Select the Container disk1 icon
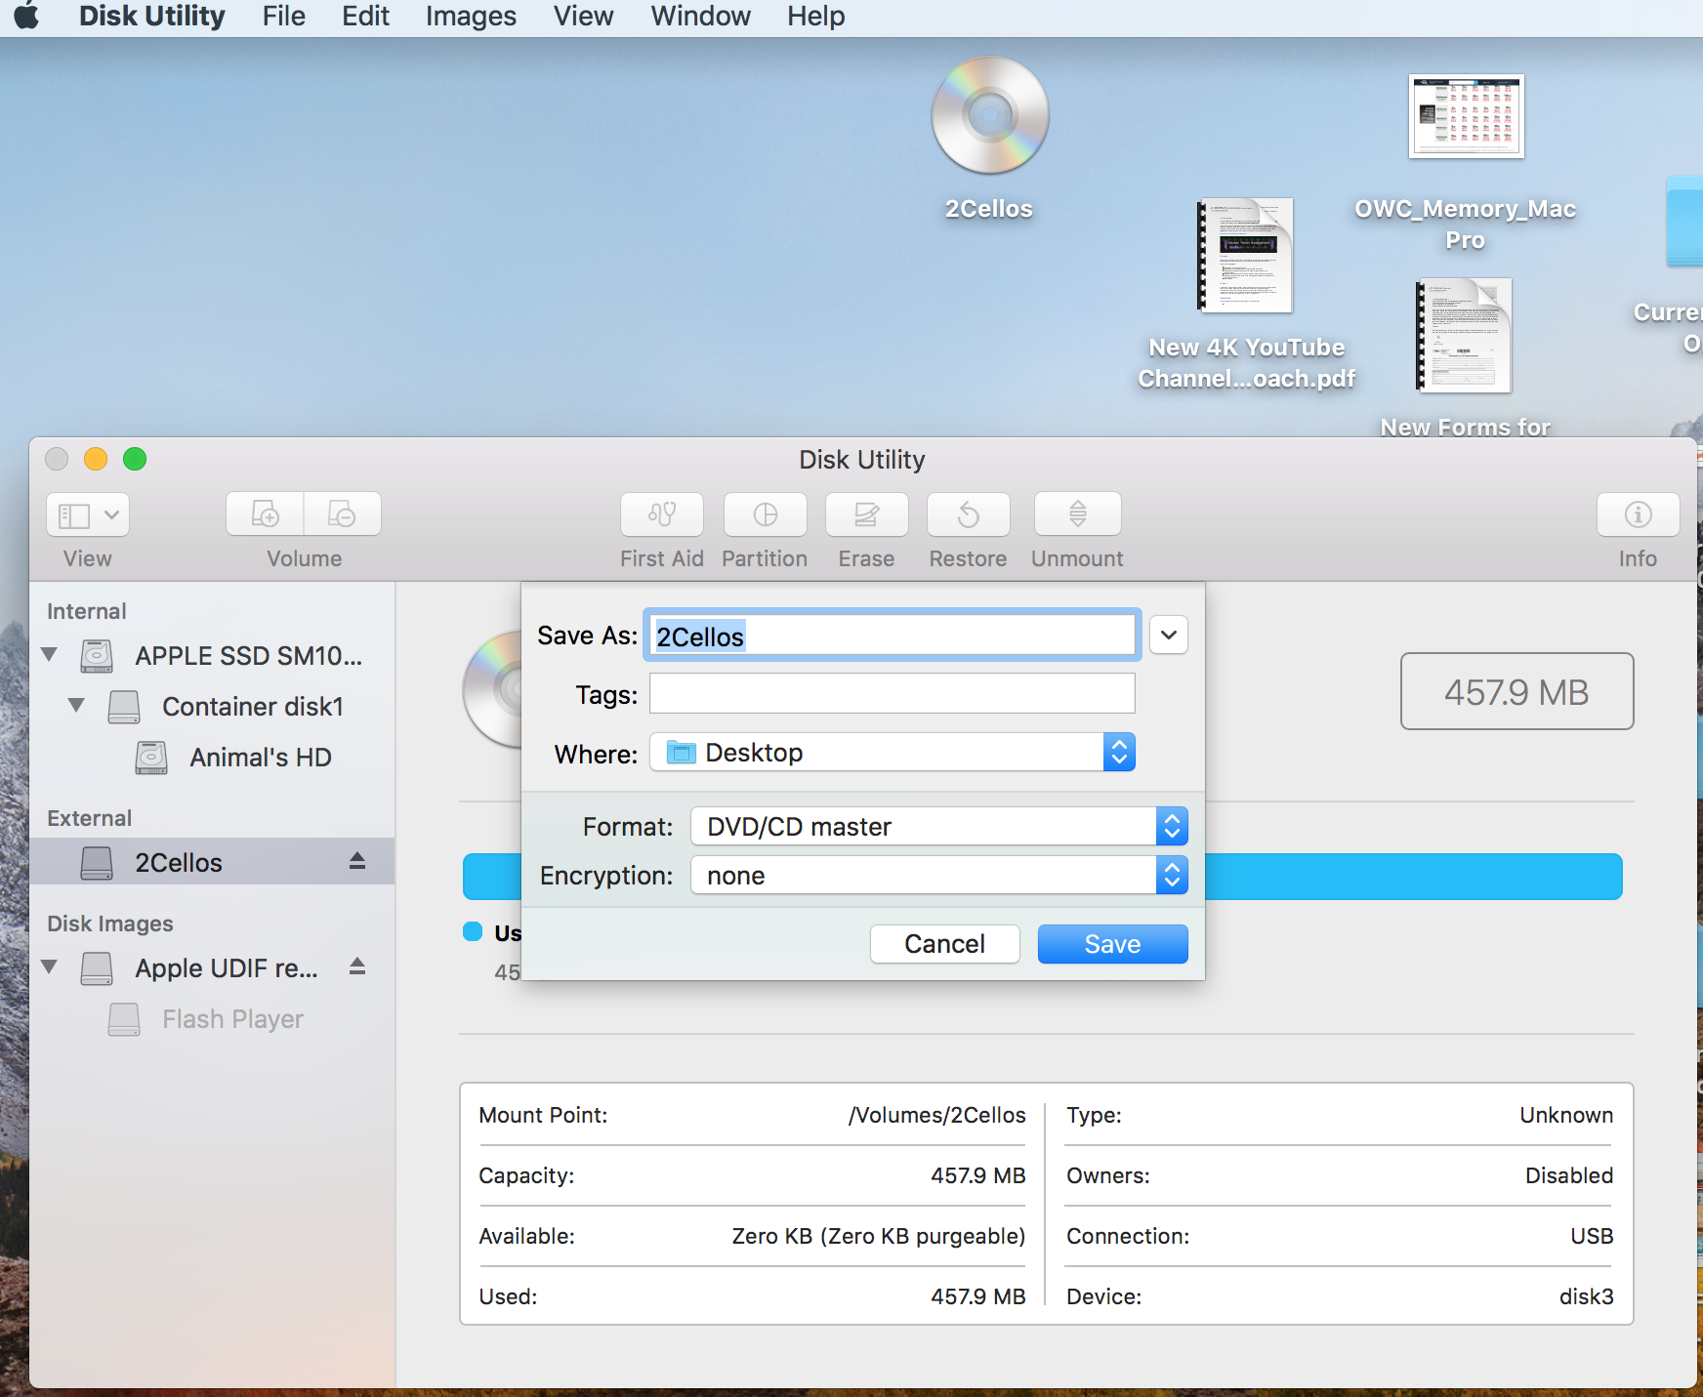 click(x=124, y=707)
